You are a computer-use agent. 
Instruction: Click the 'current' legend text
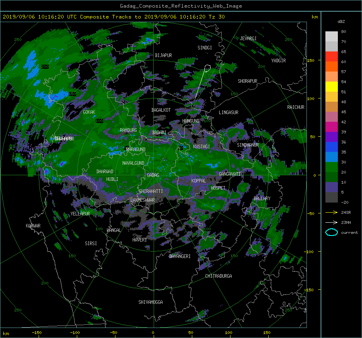coord(350,233)
